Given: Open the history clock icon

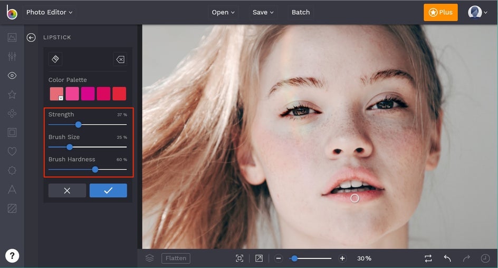Looking at the screenshot, I should pyautogui.click(x=485, y=259).
